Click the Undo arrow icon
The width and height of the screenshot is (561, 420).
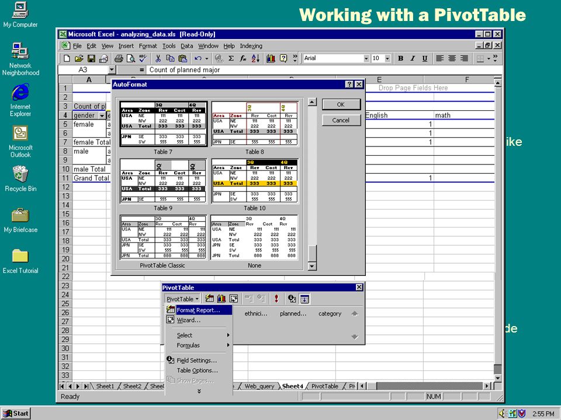click(198, 58)
